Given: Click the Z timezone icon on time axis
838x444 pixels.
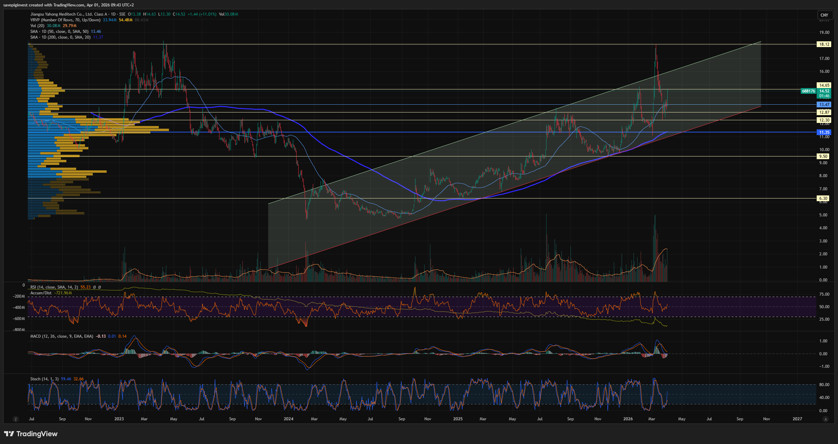Looking at the screenshot, I should click(16, 419).
